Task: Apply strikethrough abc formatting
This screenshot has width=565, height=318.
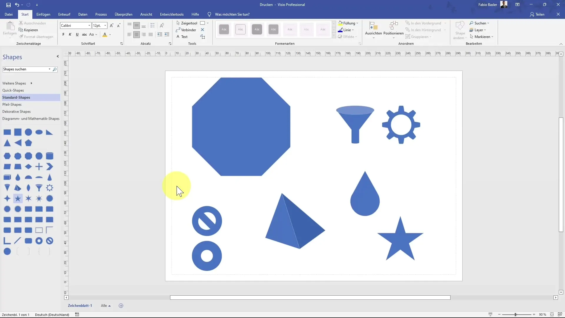Action: [x=84, y=34]
